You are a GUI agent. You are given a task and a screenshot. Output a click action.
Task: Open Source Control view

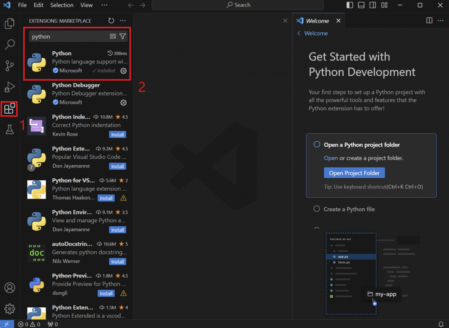(x=10, y=66)
